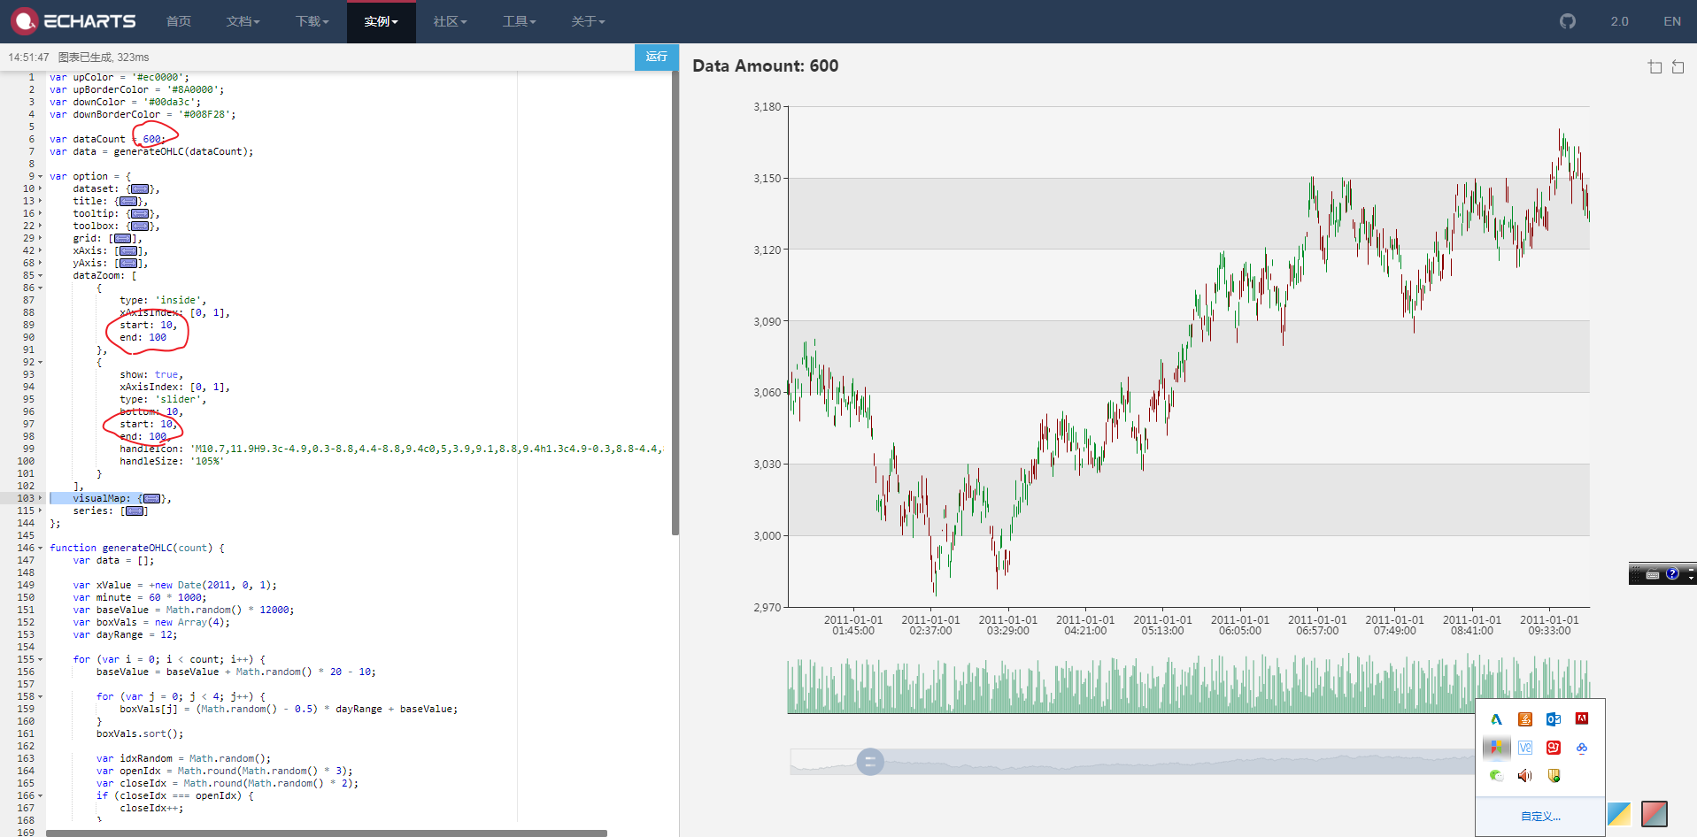Expand the collapsed visualMap block on line 103
This screenshot has height=837, width=1697.
(x=150, y=498)
